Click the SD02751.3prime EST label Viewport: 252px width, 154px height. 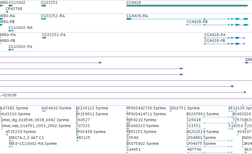click(x=184, y=108)
